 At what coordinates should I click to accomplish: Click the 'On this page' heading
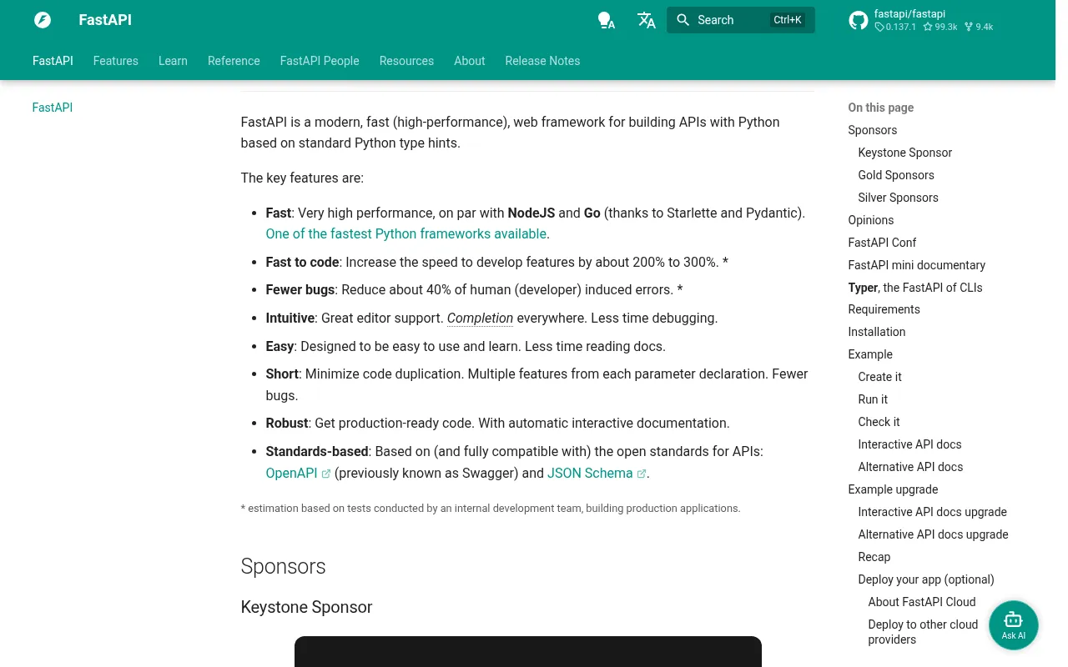881,108
